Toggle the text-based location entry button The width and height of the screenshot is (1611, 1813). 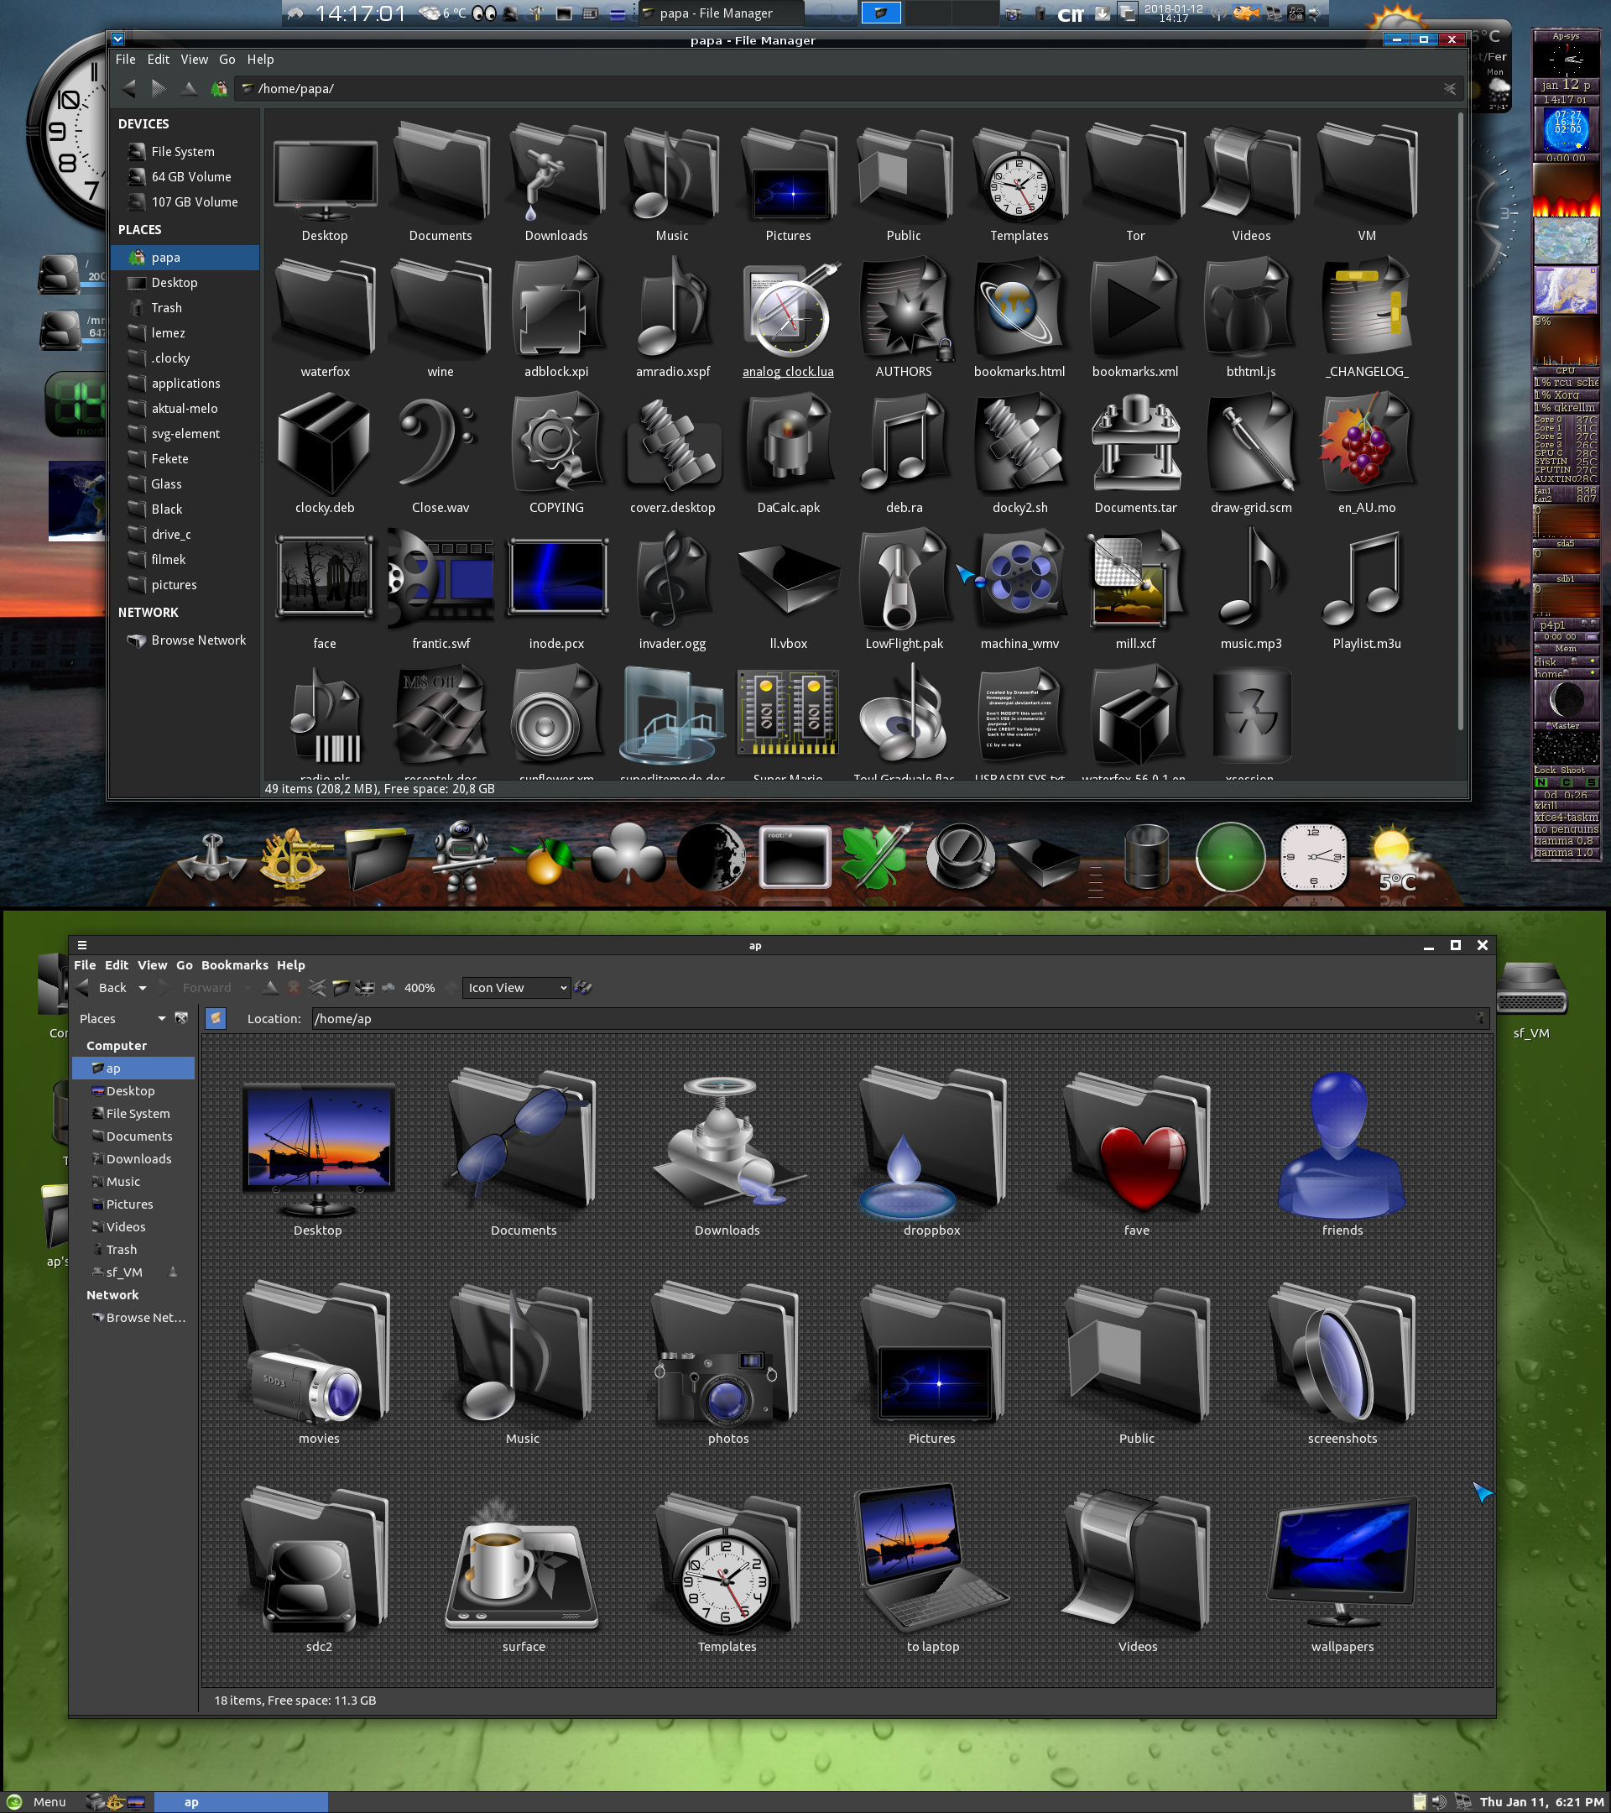point(216,1018)
